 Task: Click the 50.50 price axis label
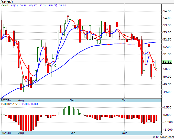click(x=167, y=69)
